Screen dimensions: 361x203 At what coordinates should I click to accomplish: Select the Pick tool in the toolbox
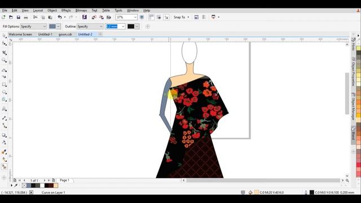point(4,36)
